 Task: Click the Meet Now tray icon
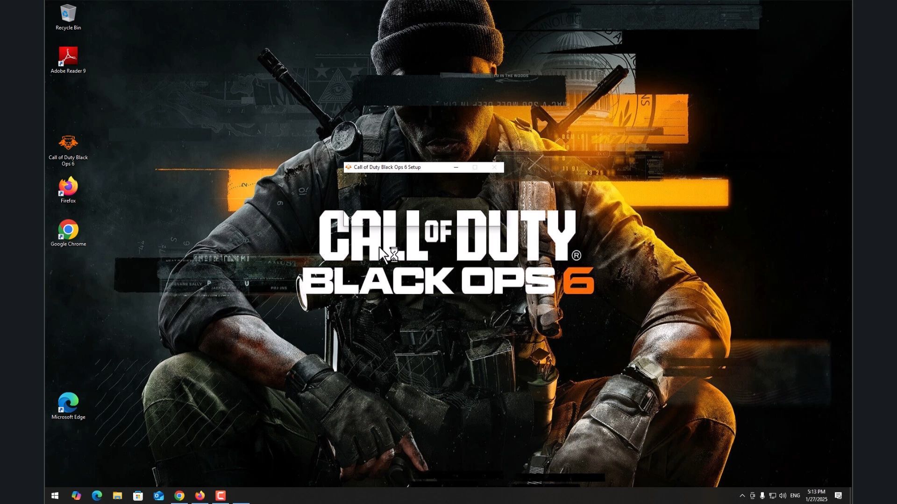(752, 496)
